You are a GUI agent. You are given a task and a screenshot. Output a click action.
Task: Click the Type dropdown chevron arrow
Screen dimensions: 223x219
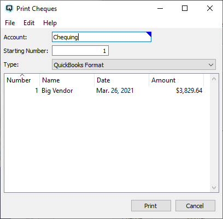coord(211,65)
